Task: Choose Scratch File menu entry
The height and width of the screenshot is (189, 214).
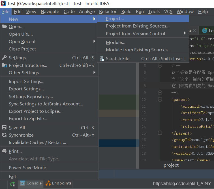Action: click(x=143, y=58)
